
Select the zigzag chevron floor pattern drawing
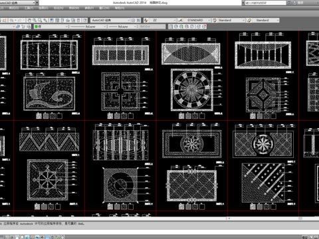pyautogui.click(x=49, y=142)
